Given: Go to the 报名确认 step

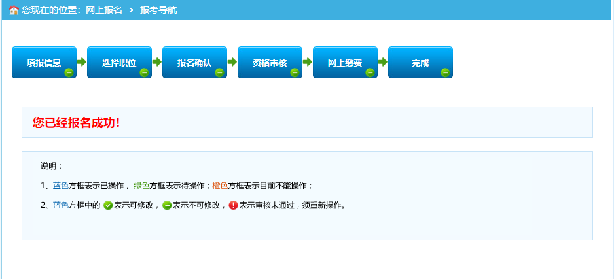Looking at the screenshot, I should click(x=194, y=63).
